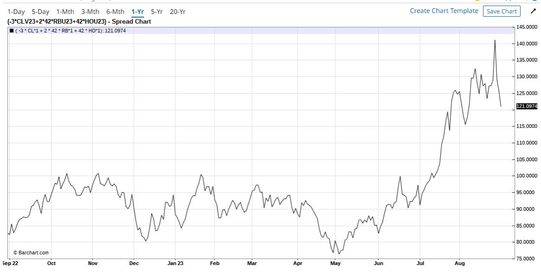
Task: Switch to the 6-Mth range
Action: click(115, 12)
